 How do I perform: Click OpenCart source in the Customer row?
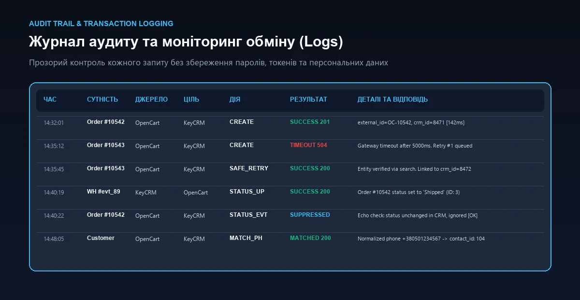[147, 239]
